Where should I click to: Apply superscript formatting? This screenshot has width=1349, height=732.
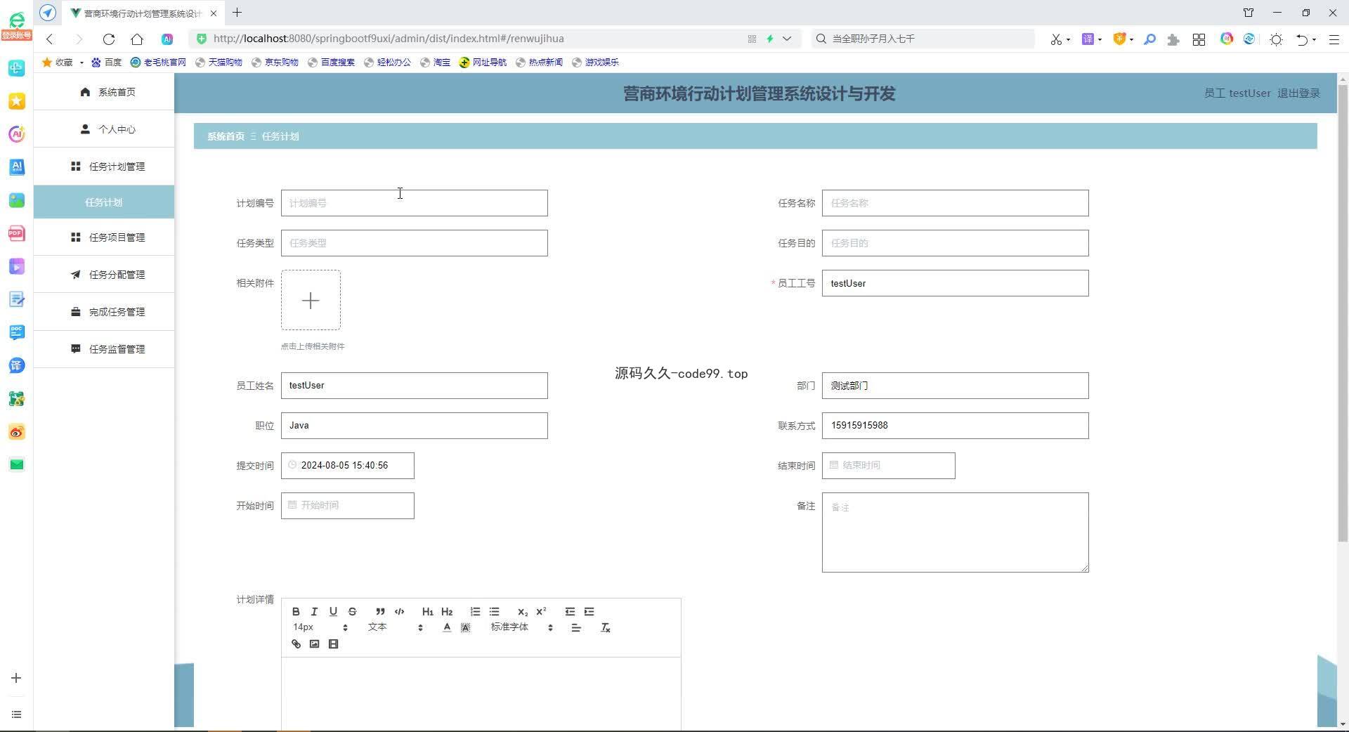[x=541, y=612]
